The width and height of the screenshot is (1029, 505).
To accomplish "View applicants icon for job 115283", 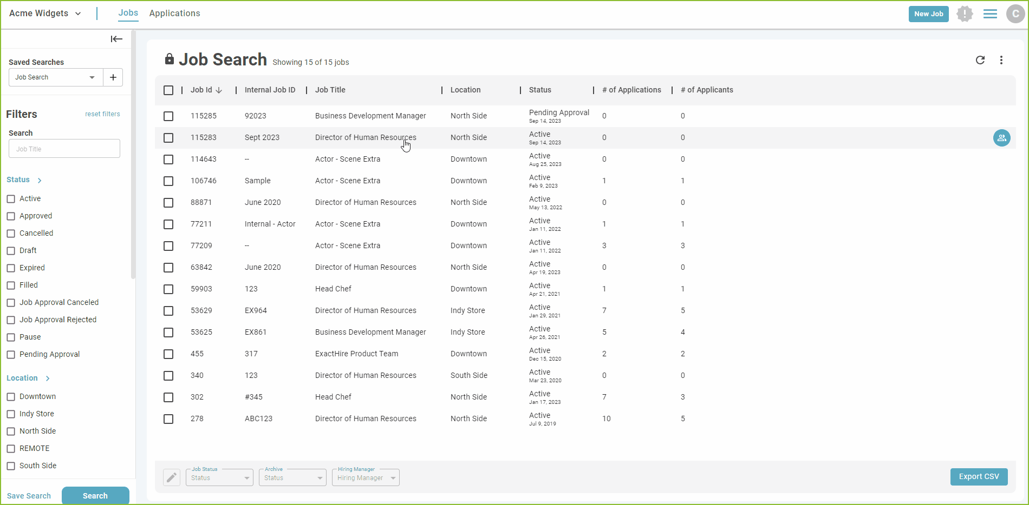I will (x=1002, y=138).
